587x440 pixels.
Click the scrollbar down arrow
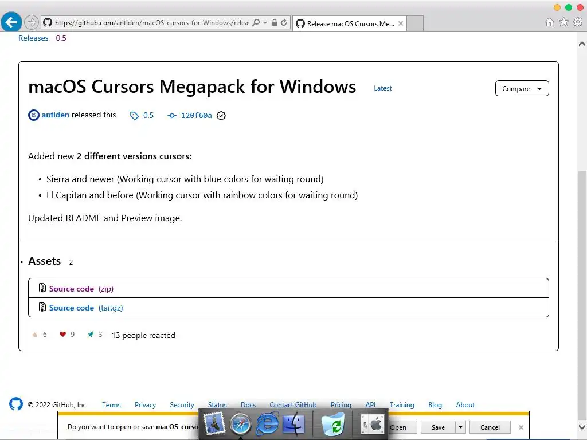pos(582,426)
